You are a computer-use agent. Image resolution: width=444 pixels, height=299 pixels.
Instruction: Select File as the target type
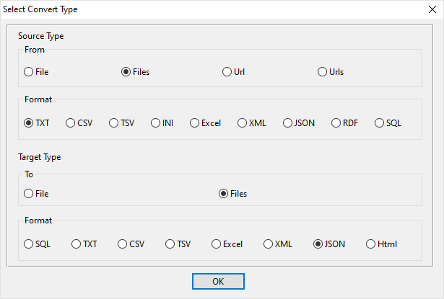pos(29,193)
